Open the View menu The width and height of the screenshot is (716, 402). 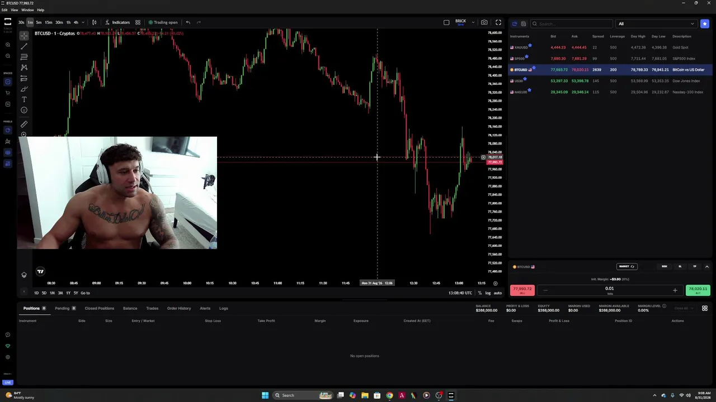(x=15, y=10)
